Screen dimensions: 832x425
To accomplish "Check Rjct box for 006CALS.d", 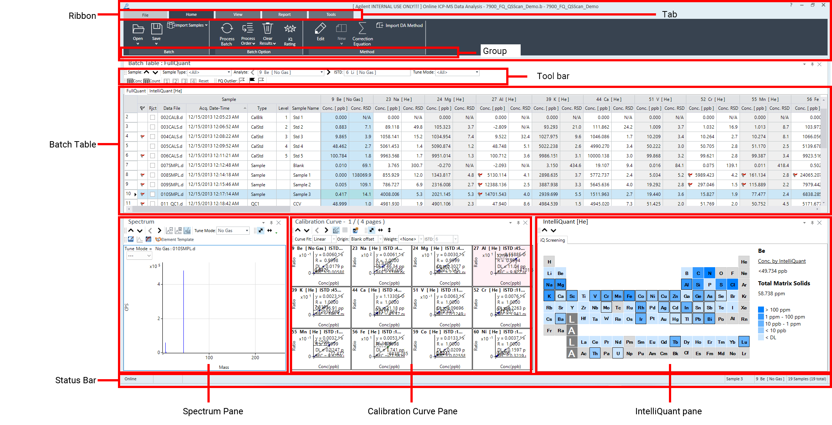I will click(152, 156).
